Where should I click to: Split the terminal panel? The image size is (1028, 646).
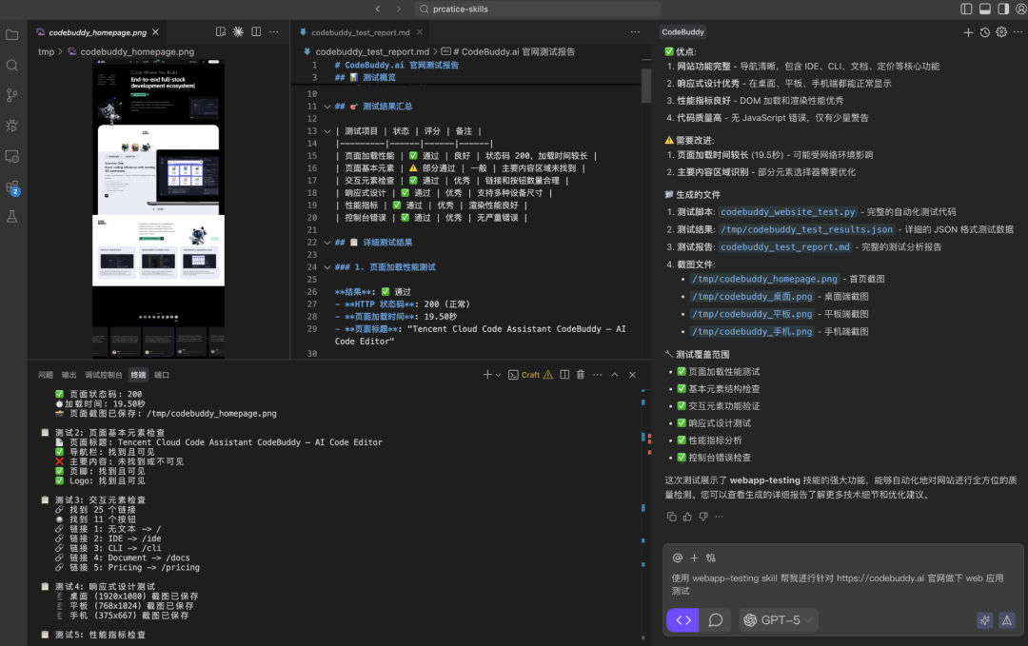[x=564, y=375]
